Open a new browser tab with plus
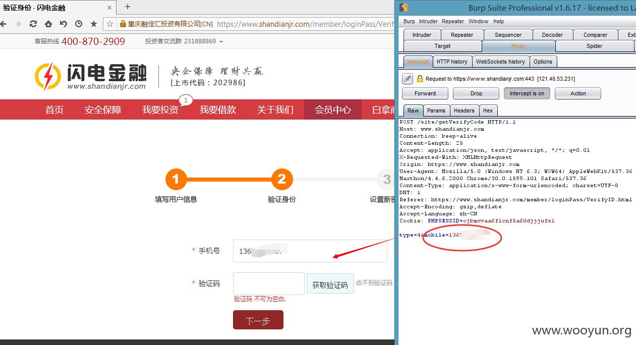 point(128,7)
